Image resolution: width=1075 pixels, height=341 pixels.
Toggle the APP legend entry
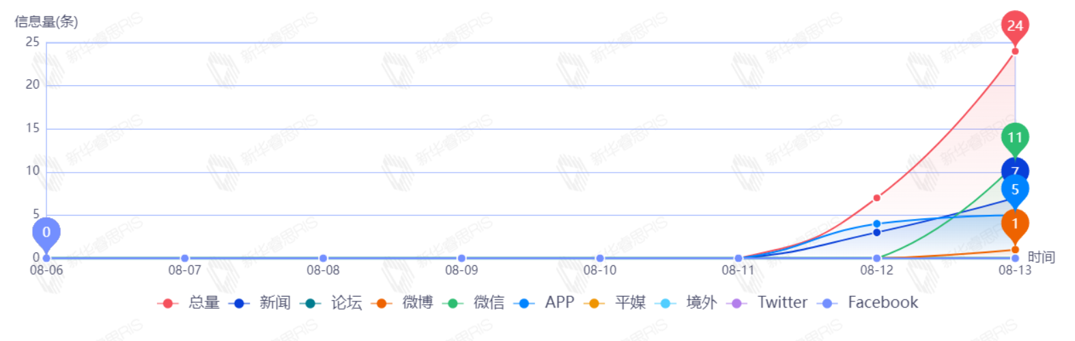tap(545, 303)
